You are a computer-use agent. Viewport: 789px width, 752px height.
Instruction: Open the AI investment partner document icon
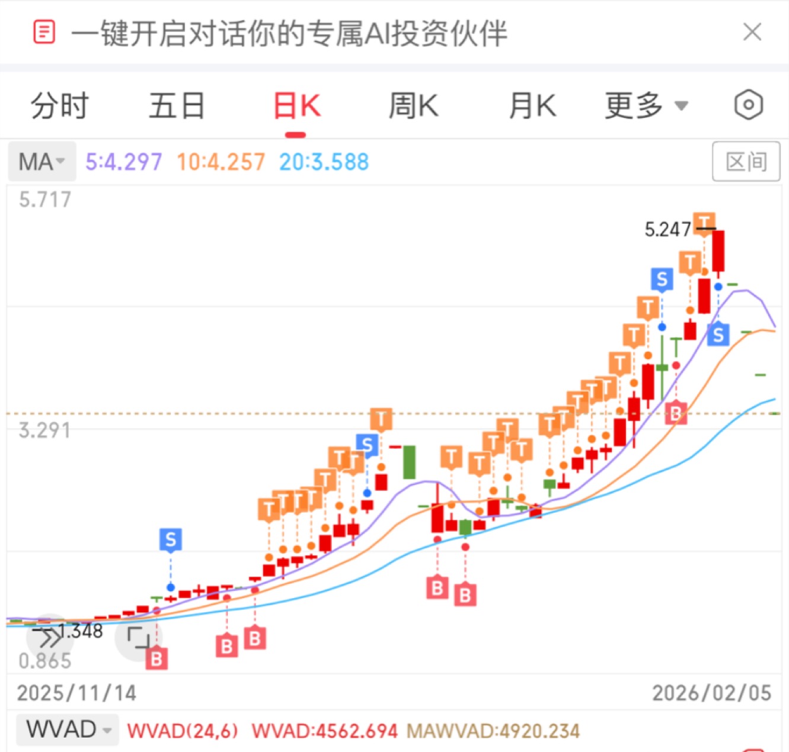pyautogui.click(x=44, y=32)
